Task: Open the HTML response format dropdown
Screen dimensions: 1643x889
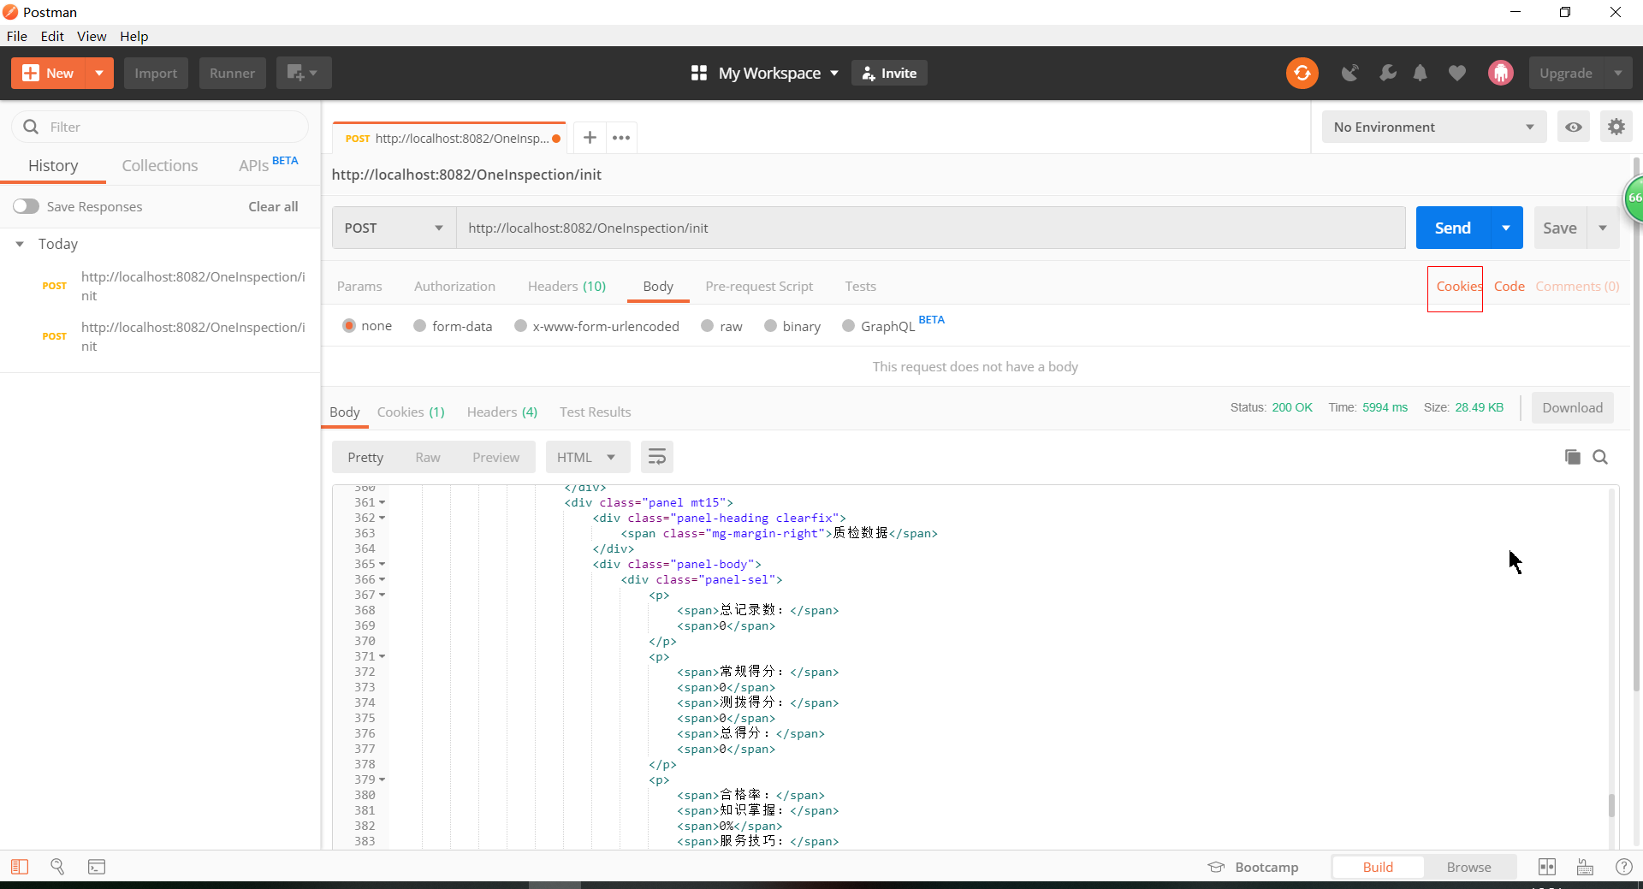Action: pos(588,457)
